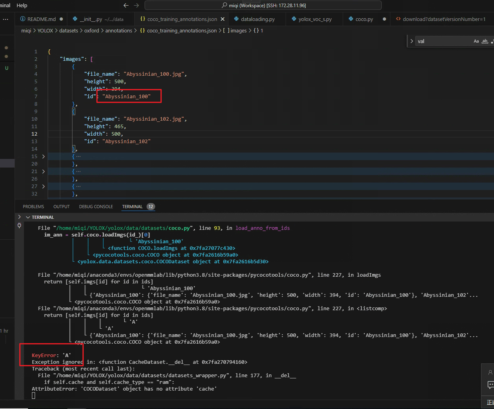
Task: Click the oxford breadcrumb segment
Action: coord(92,30)
